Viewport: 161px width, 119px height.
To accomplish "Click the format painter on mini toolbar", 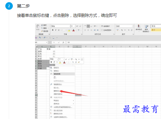I will pos(79,62).
